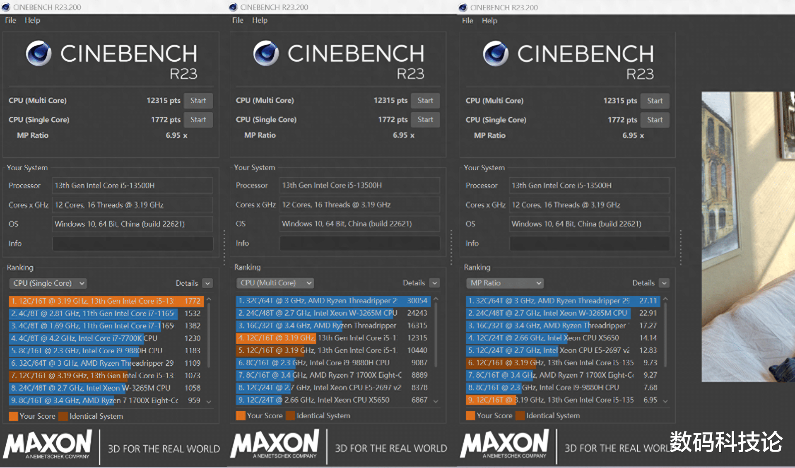Open the MP Ratio ranking dropdown
The height and width of the screenshot is (468, 795).
(x=505, y=283)
